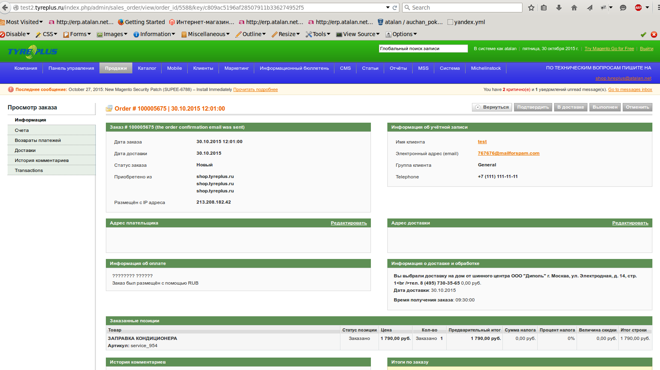
Task: Click the Firebug bug icon
Action: [603, 8]
